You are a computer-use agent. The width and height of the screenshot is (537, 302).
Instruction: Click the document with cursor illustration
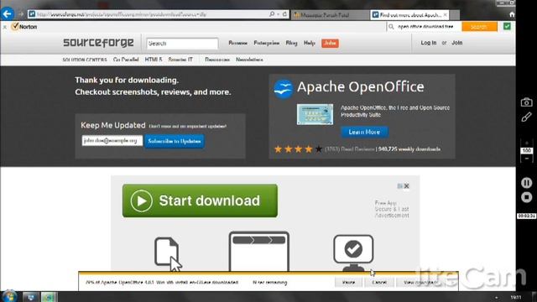(168, 253)
